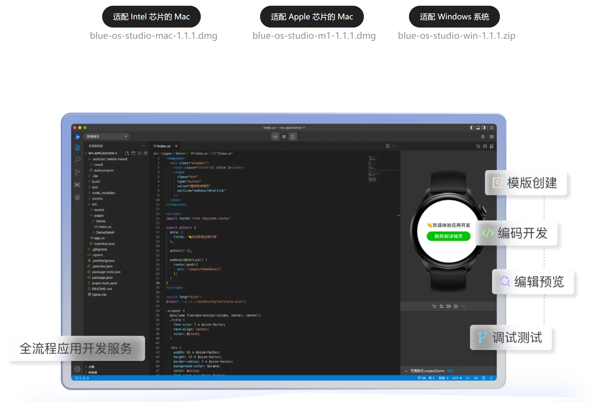
Task: Click the New File icon in explorer header
Action: coord(127,153)
